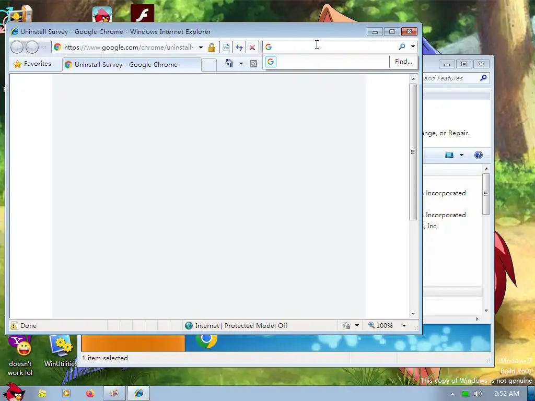Switch to the Programs and Features taskbar button
535x401 pixels.
click(114, 394)
